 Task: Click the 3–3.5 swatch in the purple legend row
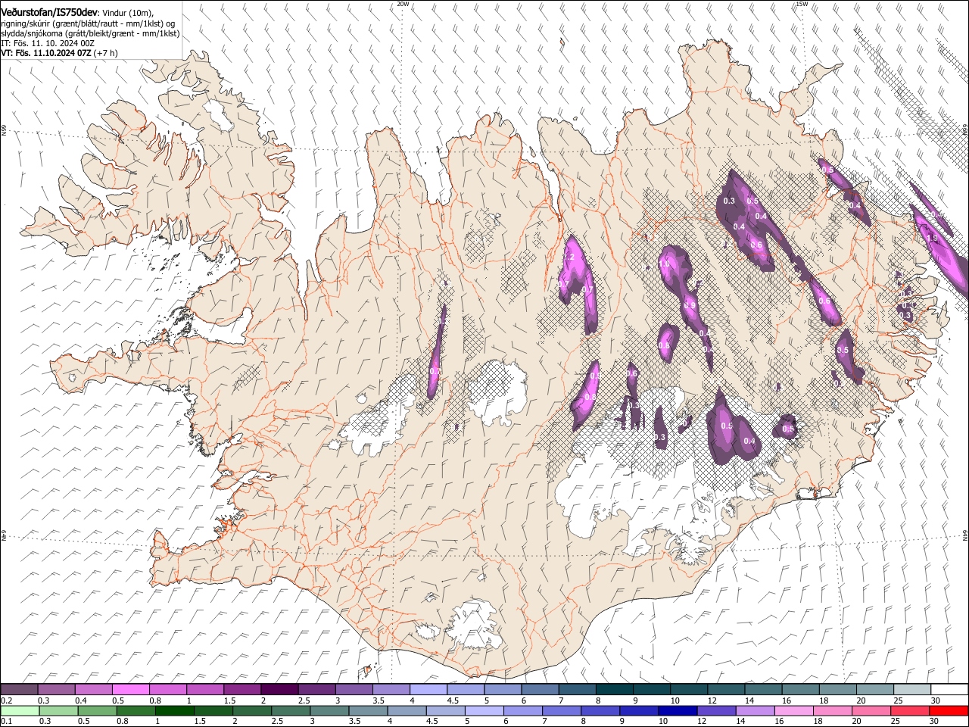click(354, 690)
